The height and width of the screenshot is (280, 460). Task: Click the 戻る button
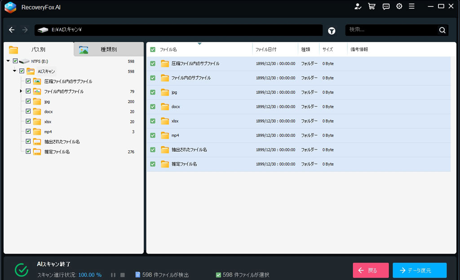pyautogui.click(x=371, y=270)
